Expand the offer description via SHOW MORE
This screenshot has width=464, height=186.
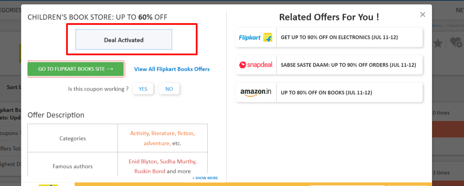tap(205, 178)
